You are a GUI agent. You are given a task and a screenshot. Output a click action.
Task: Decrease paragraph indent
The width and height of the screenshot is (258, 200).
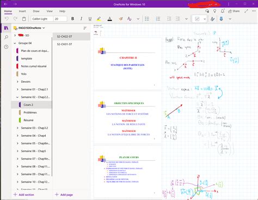pos(169,19)
